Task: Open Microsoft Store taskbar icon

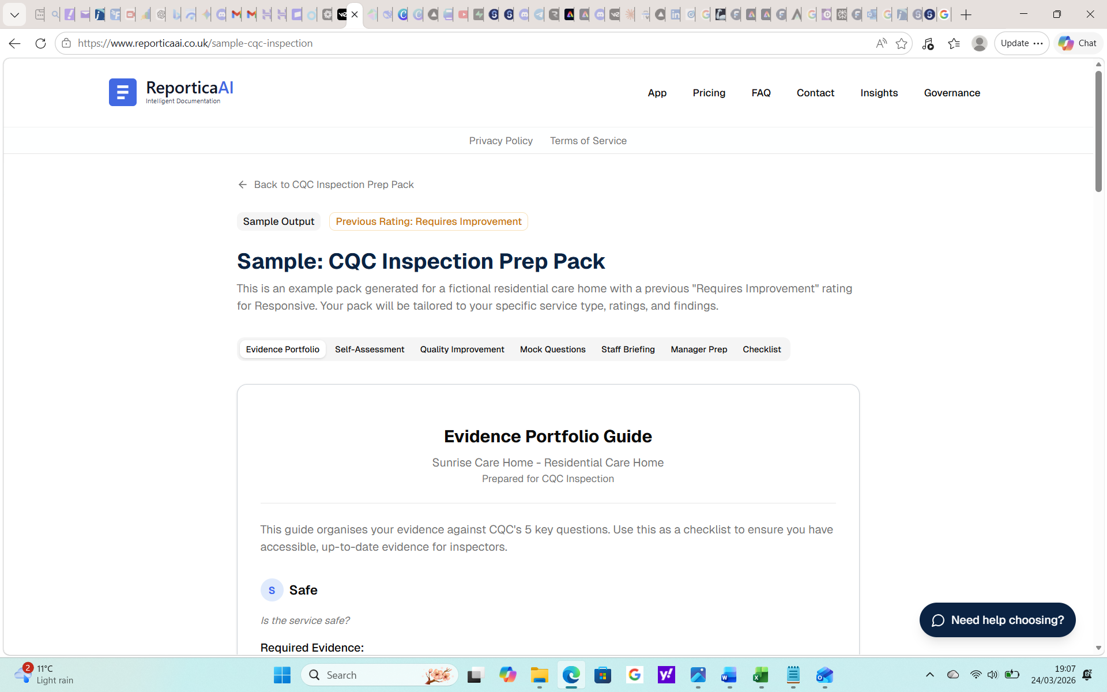Action: coord(603,675)
